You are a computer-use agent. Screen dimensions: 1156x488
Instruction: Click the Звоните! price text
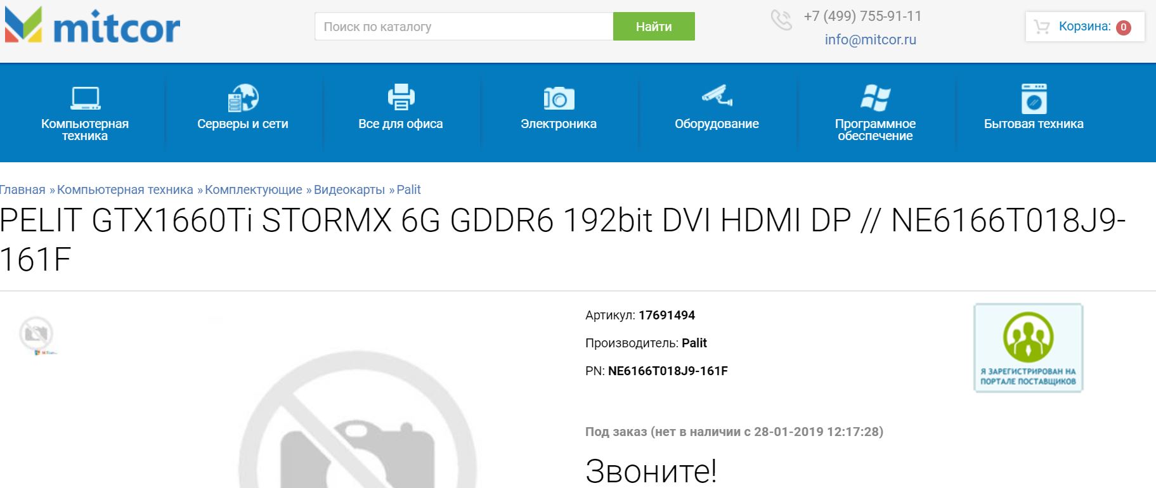pyautogui.click(x=651, y=471)
